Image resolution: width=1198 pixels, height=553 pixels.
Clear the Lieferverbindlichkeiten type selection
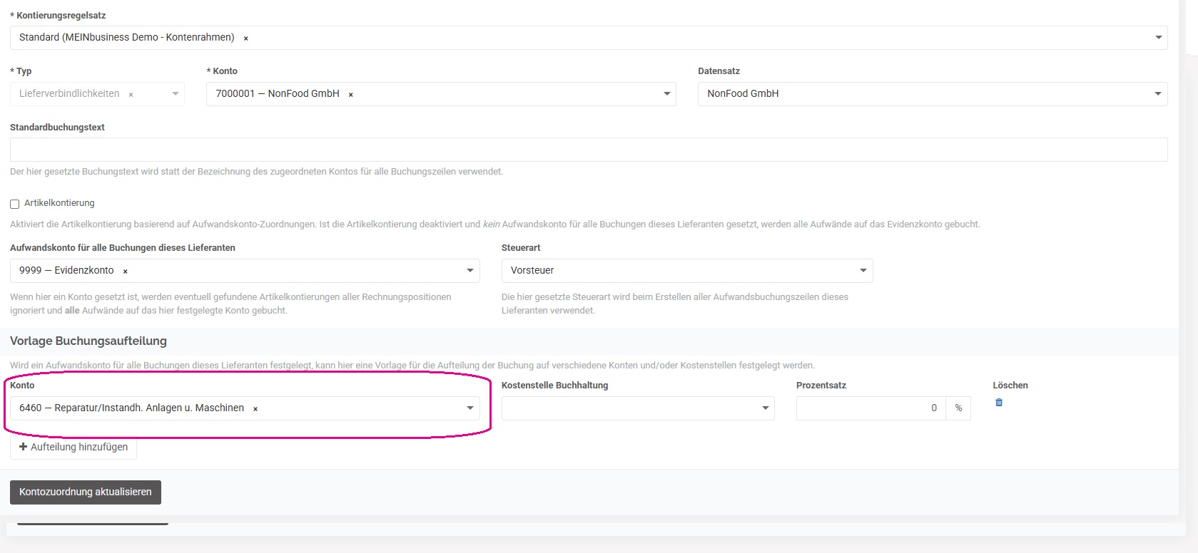(131, 94)
